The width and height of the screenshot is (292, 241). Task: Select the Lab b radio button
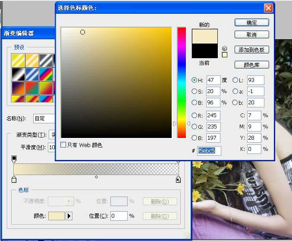click(x=235, y=102)
